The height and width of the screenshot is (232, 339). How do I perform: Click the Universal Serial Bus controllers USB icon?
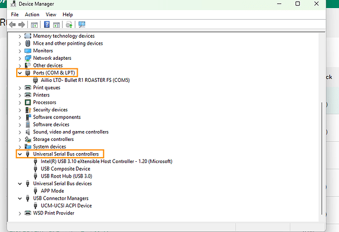(x=27, y=154)
